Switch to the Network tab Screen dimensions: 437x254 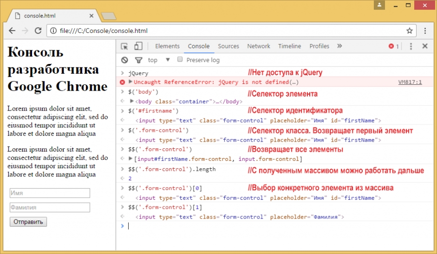259,46
